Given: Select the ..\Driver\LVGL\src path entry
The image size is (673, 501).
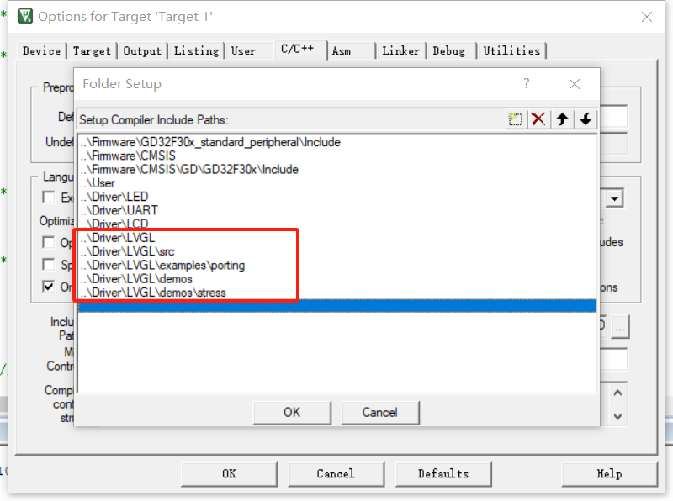Looking at the screenshot, I should click(337, 251).
